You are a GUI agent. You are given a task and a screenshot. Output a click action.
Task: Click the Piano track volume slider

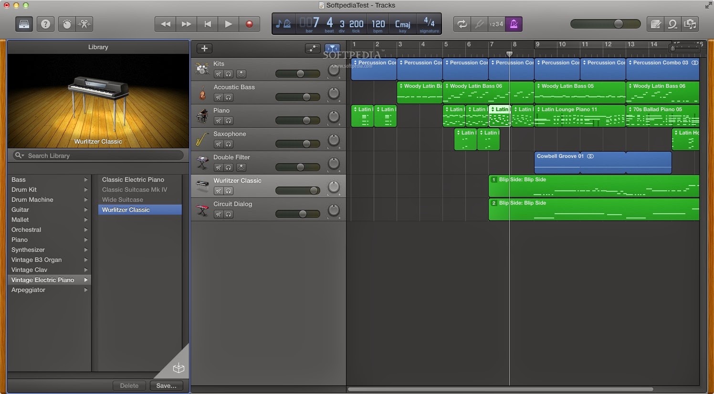(298, 120)
